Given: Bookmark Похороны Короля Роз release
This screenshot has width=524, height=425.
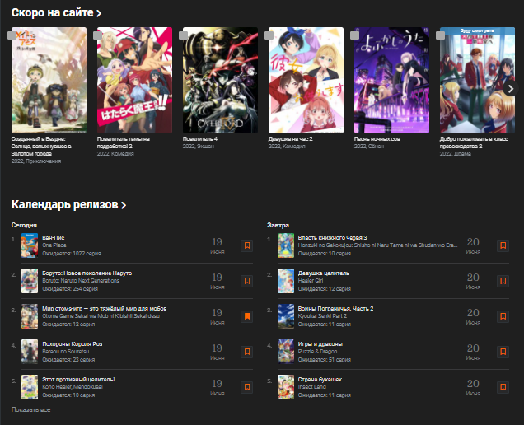Looking at the screenshot, I should (x=247, y=352).
